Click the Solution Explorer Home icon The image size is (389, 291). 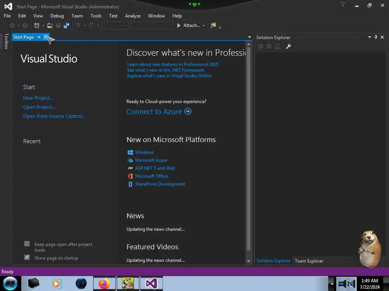[x=277, y=46]
